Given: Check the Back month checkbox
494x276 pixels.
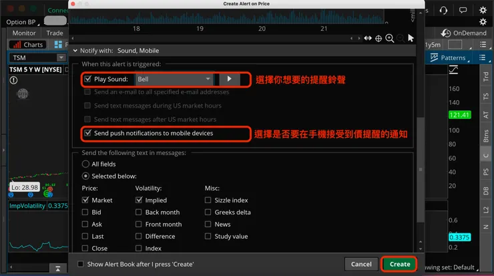Looking at the screenshot, I should click(x=139, y=212).
